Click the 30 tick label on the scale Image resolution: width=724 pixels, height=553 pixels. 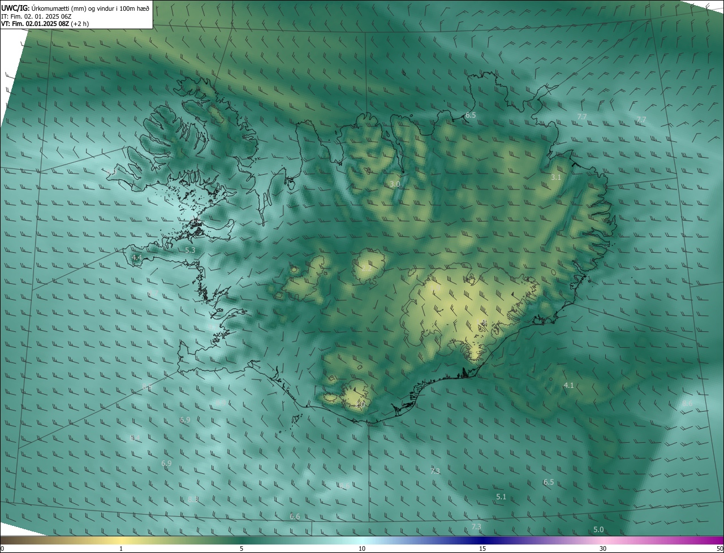(x=603, y=549)
